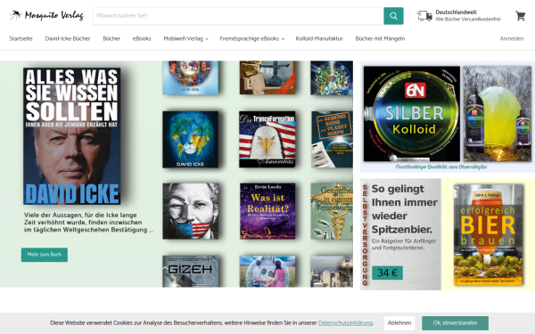
Task: Click the 'Deutschlandweit' shipping text
Action: (x=456, y=12)
